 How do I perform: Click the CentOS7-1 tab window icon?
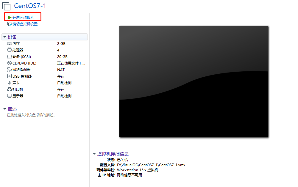pyautogui.click(x=6, y=6)
